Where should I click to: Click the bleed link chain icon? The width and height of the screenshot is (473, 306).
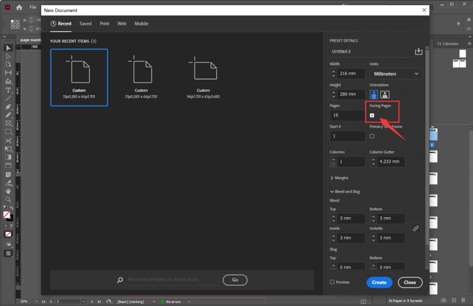(416, 228)
